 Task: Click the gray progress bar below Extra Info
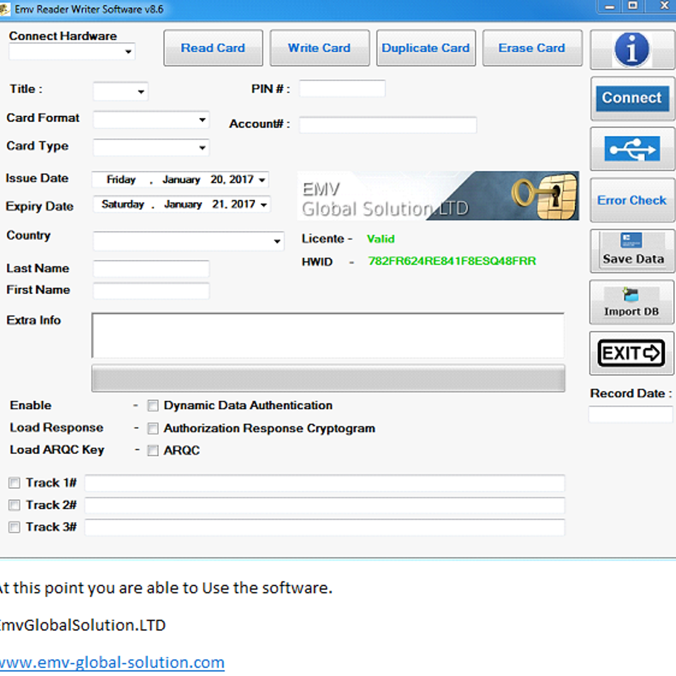pyautogui.click(x=328, y=378)
